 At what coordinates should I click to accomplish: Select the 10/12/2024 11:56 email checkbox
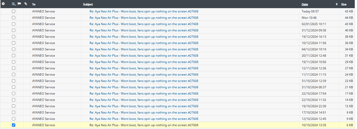13,43
